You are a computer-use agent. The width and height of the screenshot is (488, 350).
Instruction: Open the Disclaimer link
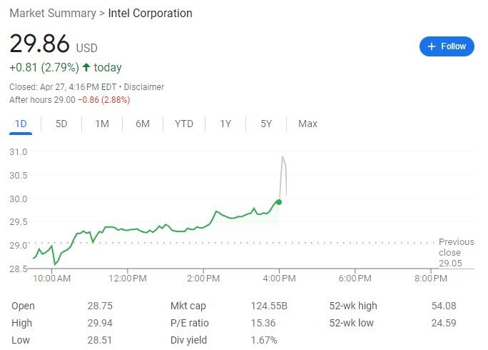[x=144, y=87]
